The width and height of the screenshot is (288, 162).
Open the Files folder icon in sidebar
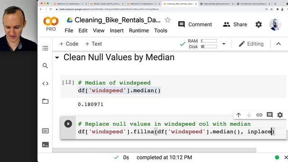point(45,101)
